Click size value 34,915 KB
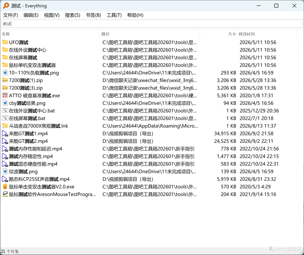Screen dimensions: 304x255 (225, 133)
